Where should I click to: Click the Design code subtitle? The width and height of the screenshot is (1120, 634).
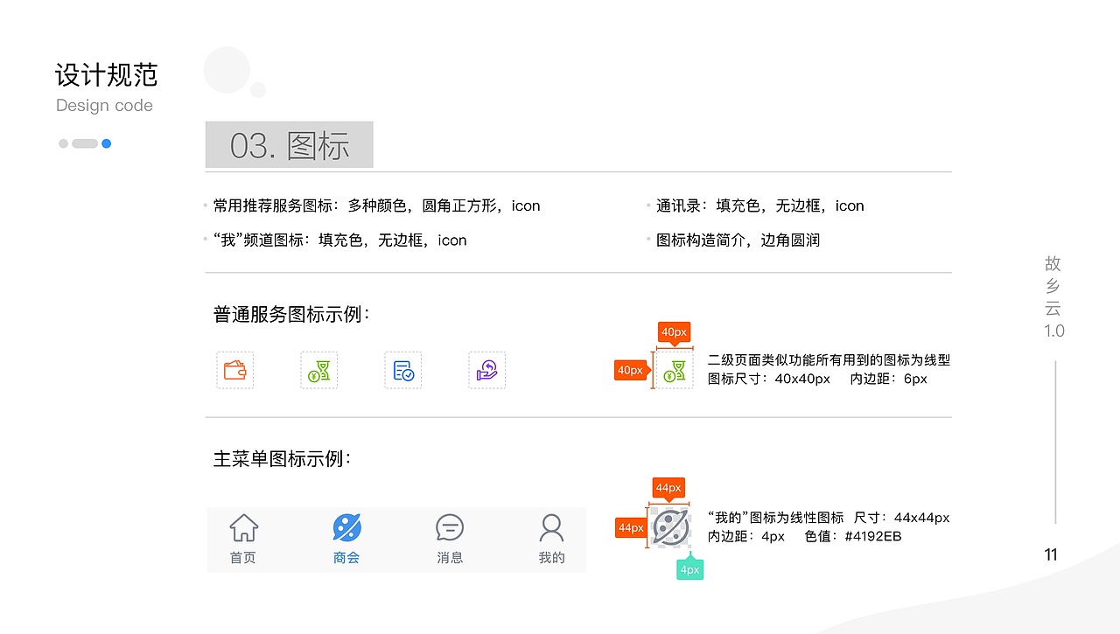click(x=104, y=106)
